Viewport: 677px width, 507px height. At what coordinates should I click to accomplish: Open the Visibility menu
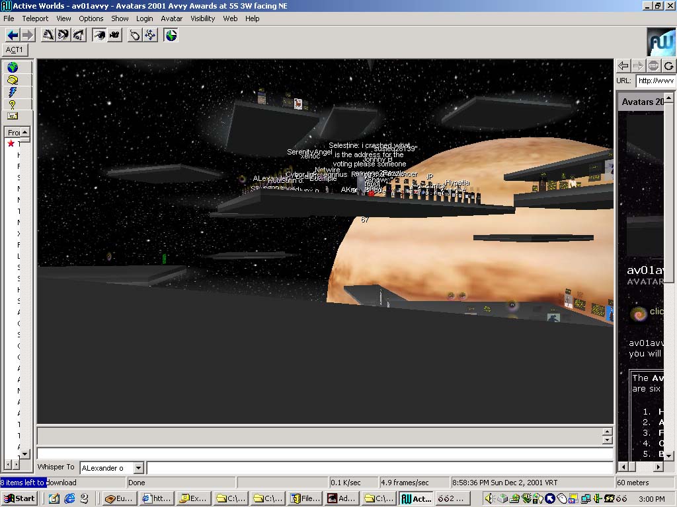click(202, 18)
